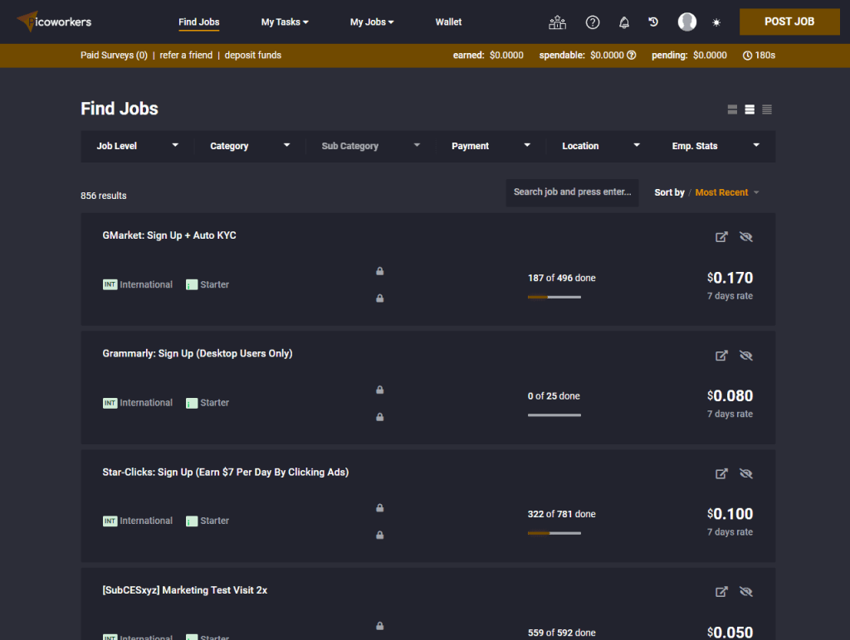Click the upper lock icon in Star-Clicks row
The width and height of the screenshot is (850, 640).
click(x=380, y=507)
